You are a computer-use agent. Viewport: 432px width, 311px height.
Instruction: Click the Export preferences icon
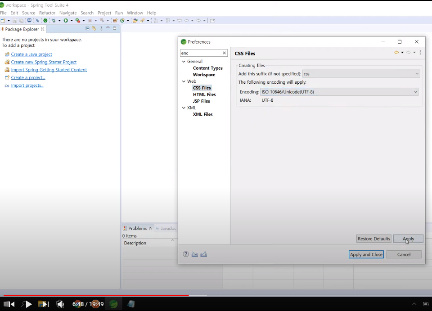[x=203, y=254]
